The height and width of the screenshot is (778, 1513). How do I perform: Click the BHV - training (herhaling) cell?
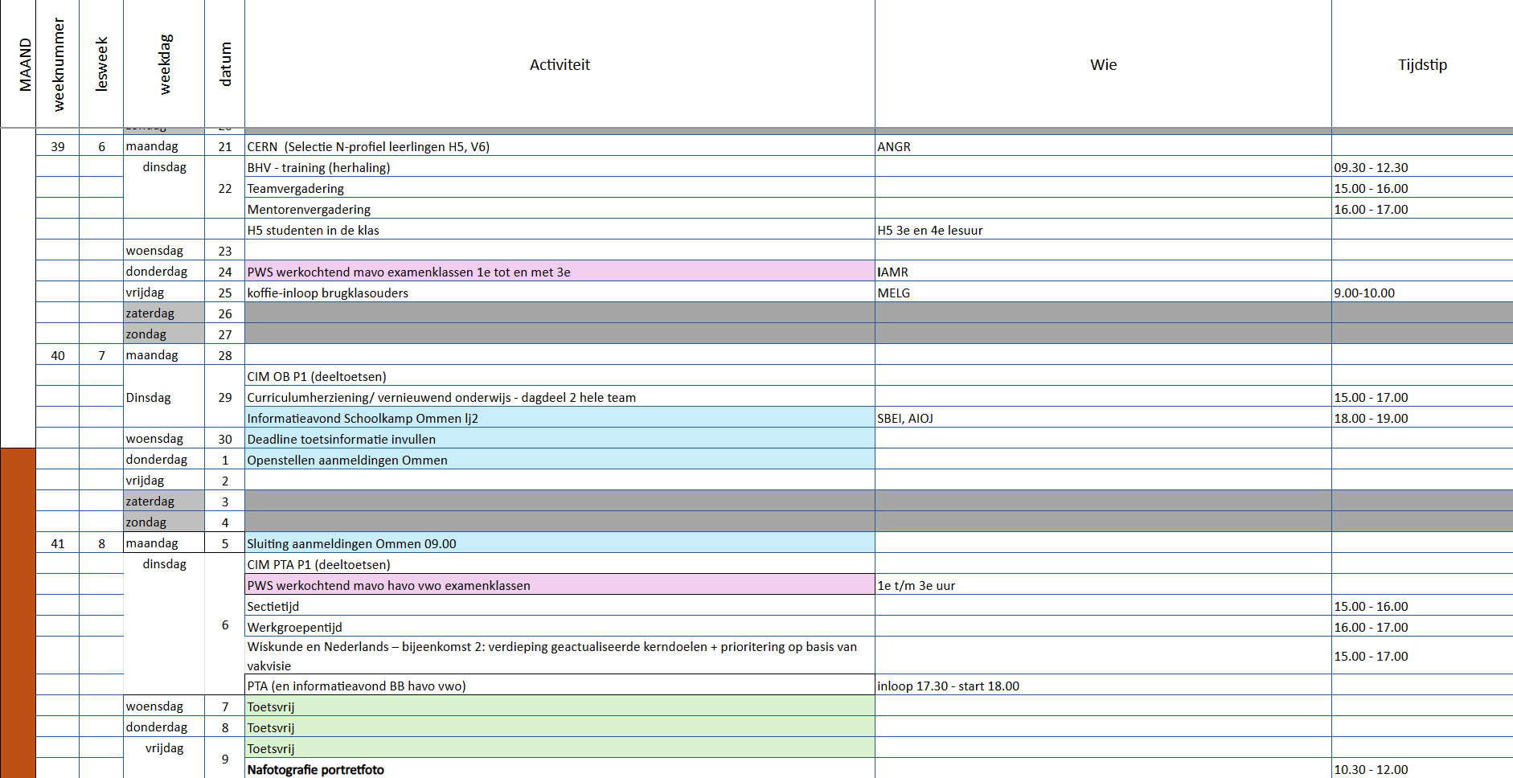point(560,166)
